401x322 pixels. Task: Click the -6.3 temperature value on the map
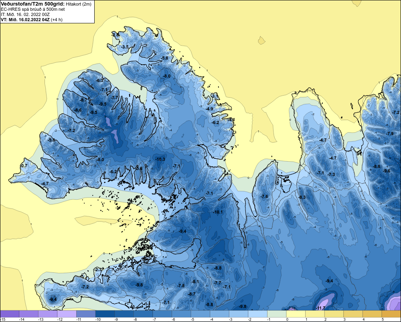pyautogui.click(x=99, y=80)
